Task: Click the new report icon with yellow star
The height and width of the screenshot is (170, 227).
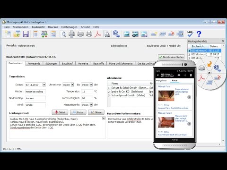Action: tap(154, 34)
